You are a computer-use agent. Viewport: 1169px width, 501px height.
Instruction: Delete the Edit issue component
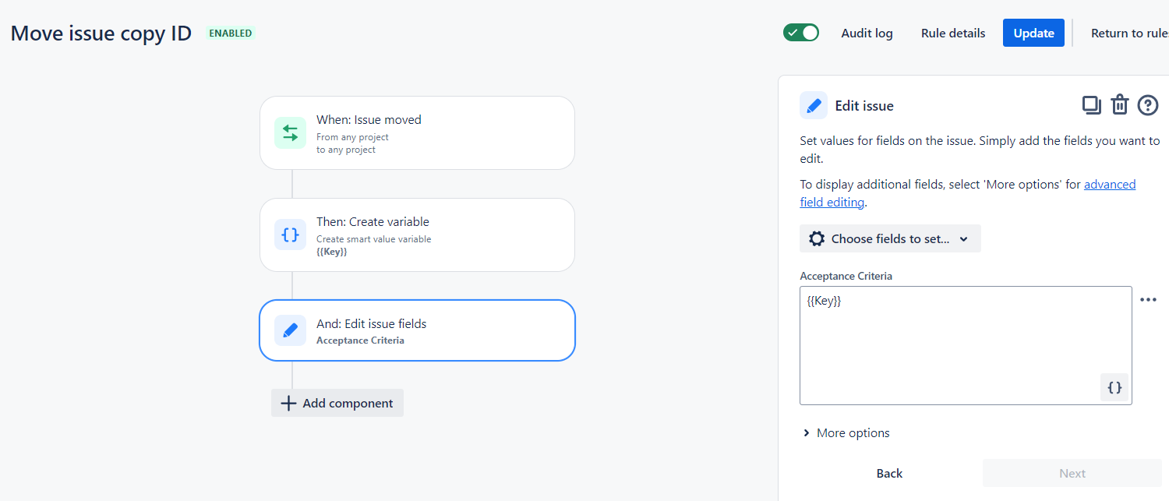point(1120,105)
